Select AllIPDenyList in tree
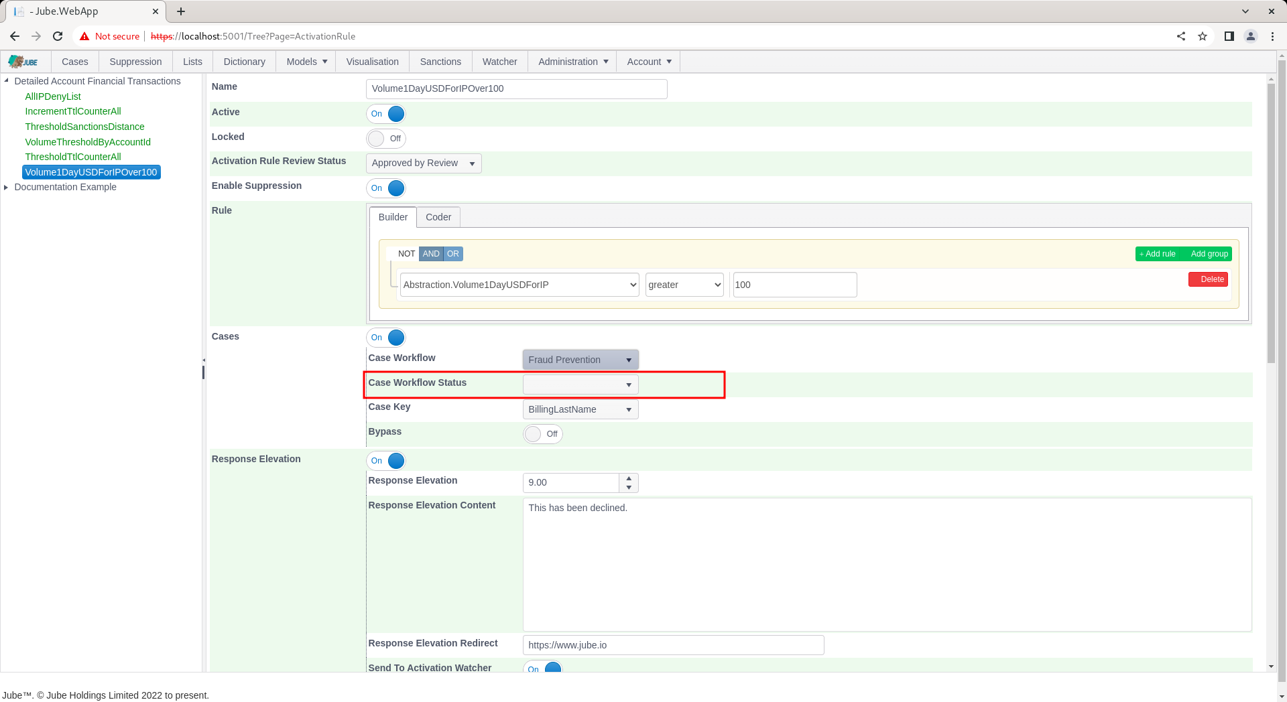1287x702 pixels. click(x=53, y=96)
